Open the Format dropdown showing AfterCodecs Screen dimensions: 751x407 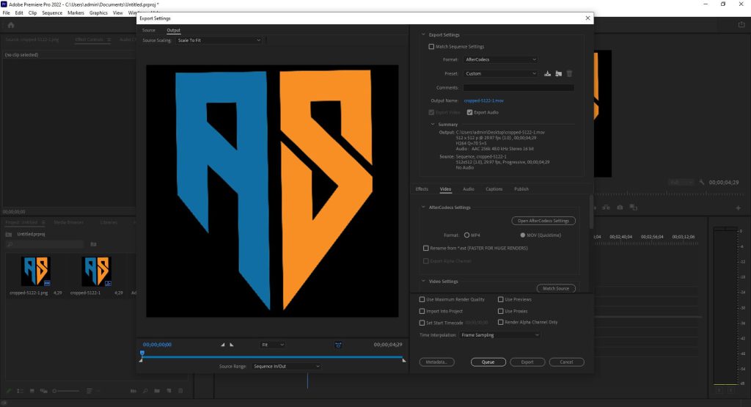tap(500, 59)
